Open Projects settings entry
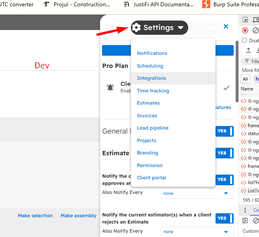This screenshot has height=237, width=259. pyautogui.click(x=147, y=141)
